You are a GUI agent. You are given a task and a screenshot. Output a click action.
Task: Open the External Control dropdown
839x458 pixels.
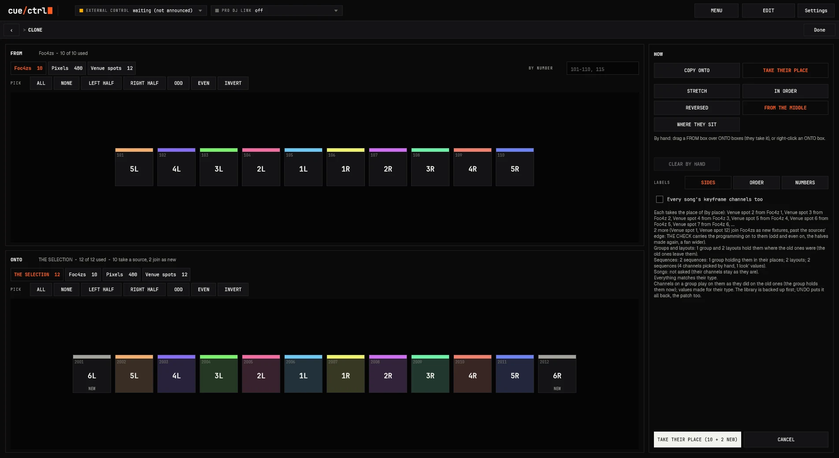(141, 11)
